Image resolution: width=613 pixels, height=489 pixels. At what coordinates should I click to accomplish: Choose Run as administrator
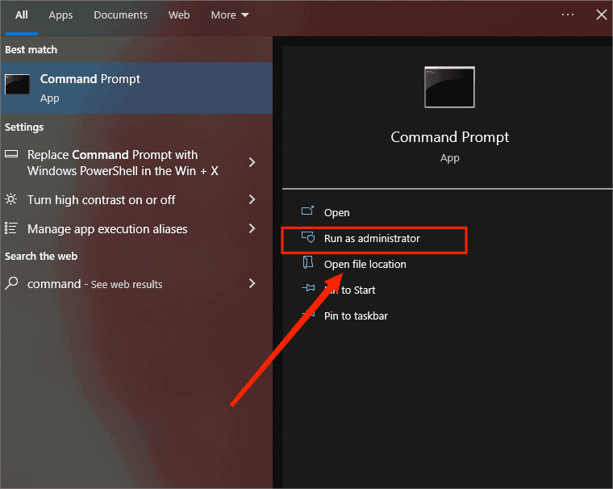click(x=372, y=238)
